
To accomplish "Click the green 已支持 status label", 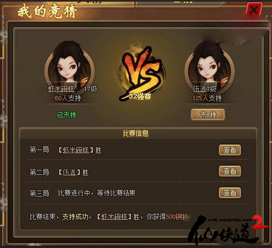I will (67, 115).
